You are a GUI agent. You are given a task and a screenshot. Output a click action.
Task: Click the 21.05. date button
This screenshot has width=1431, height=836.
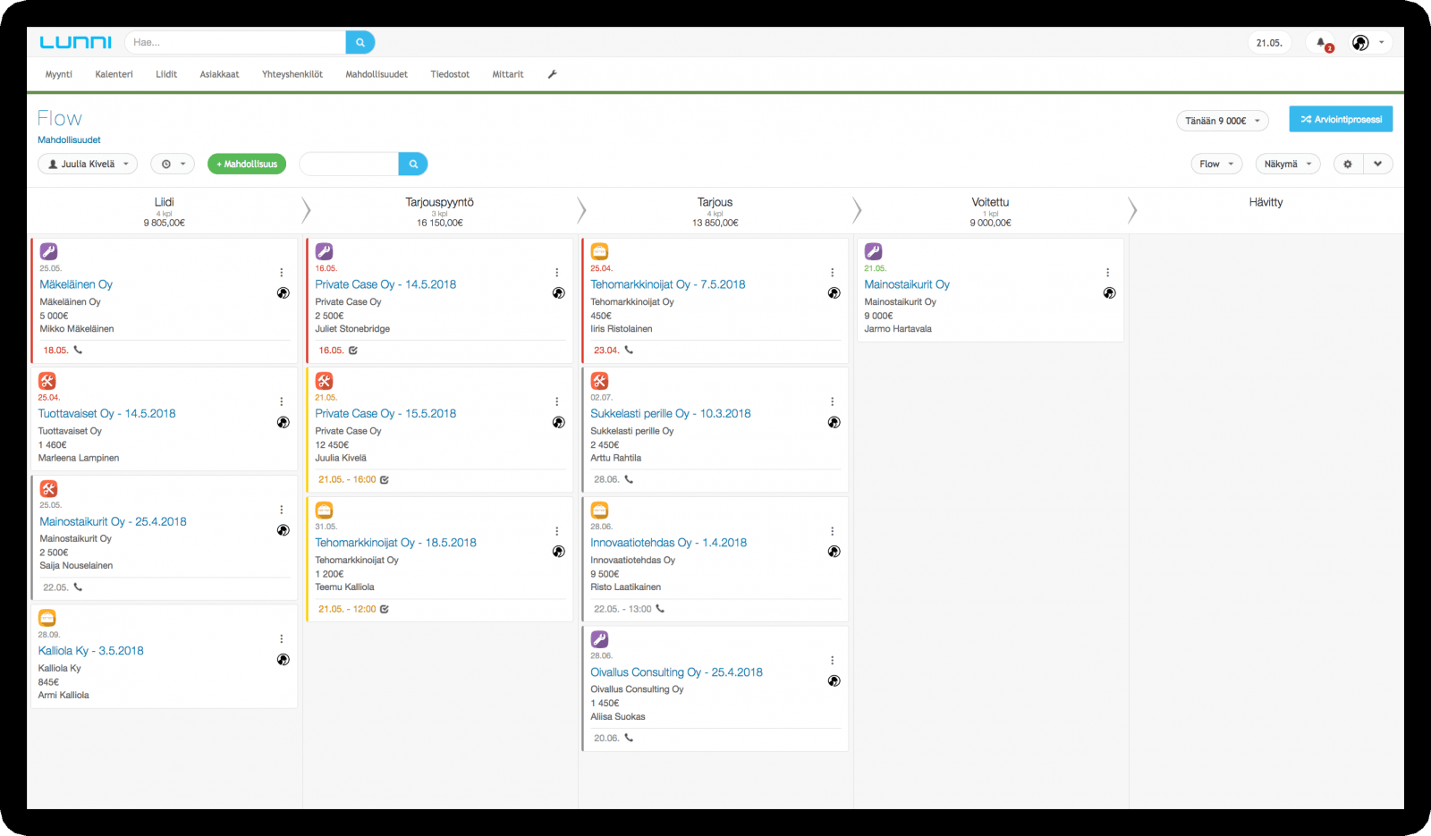1269,43
